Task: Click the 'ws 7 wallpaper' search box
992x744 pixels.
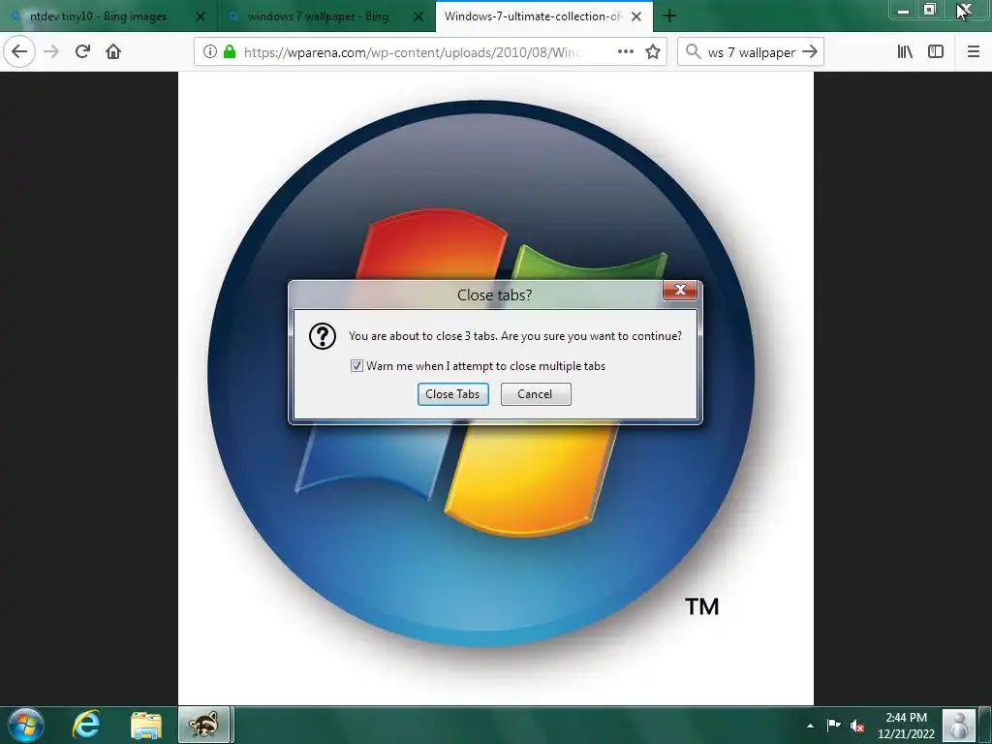Action: [751, 52]
